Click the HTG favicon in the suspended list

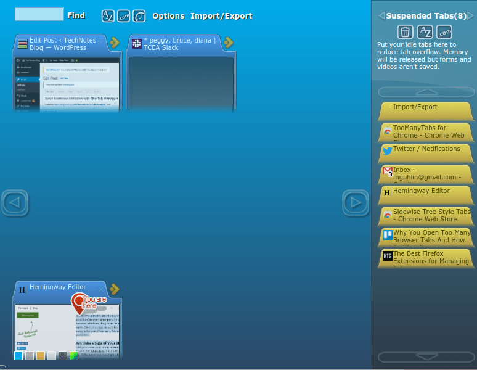click(x=387, y=256)
